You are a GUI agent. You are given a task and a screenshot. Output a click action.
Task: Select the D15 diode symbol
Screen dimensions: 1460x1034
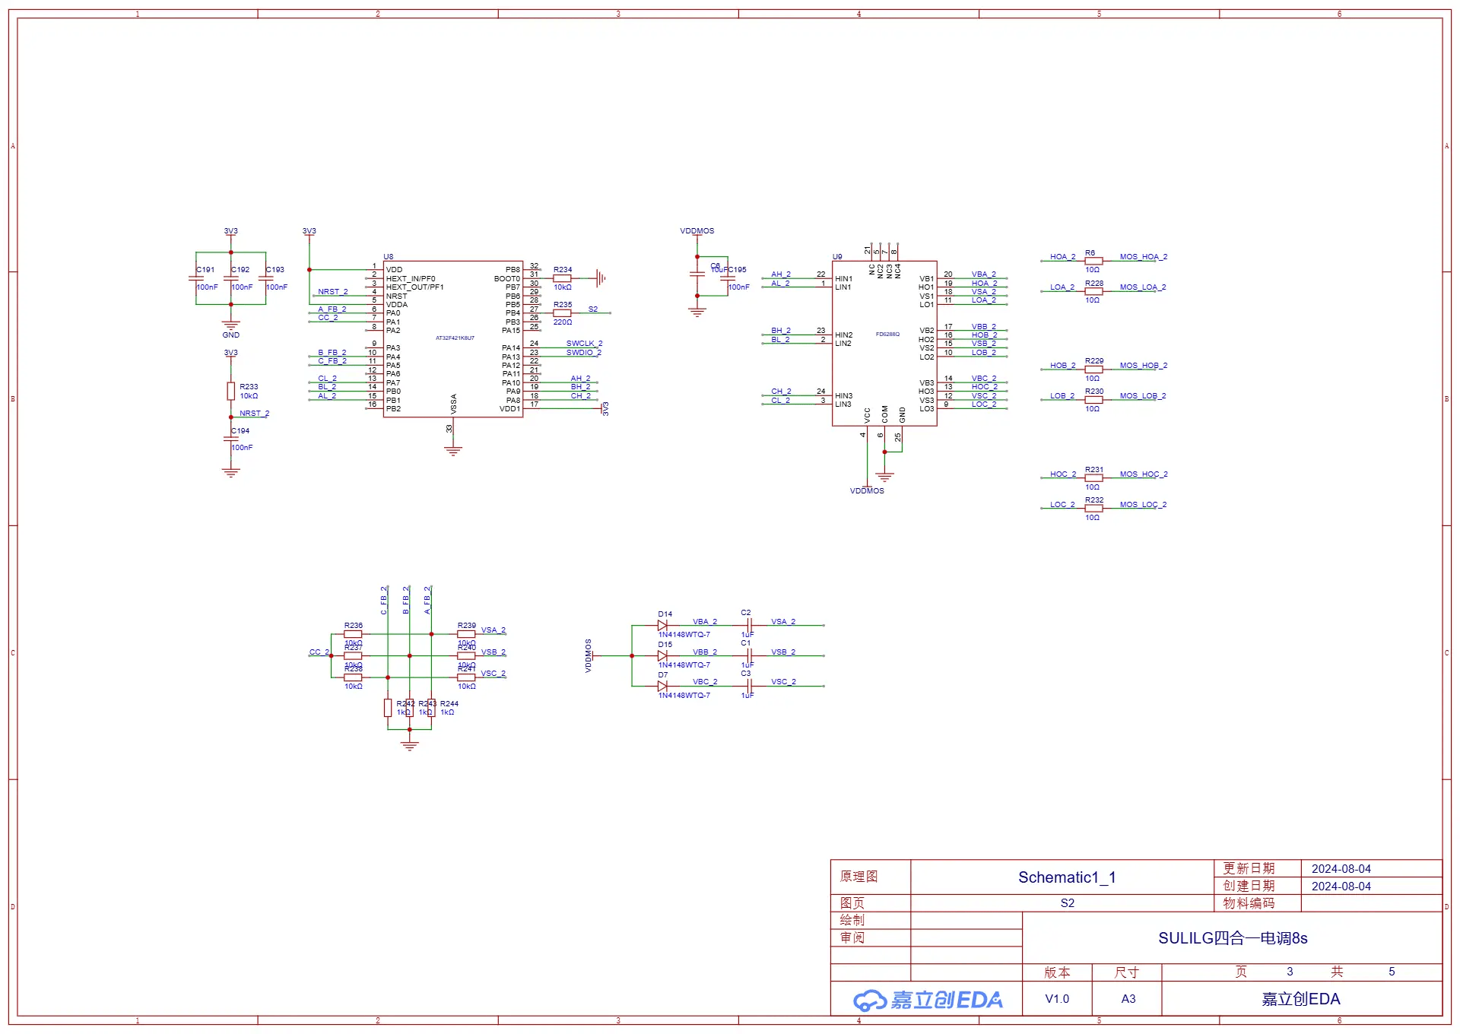[662, 655]
